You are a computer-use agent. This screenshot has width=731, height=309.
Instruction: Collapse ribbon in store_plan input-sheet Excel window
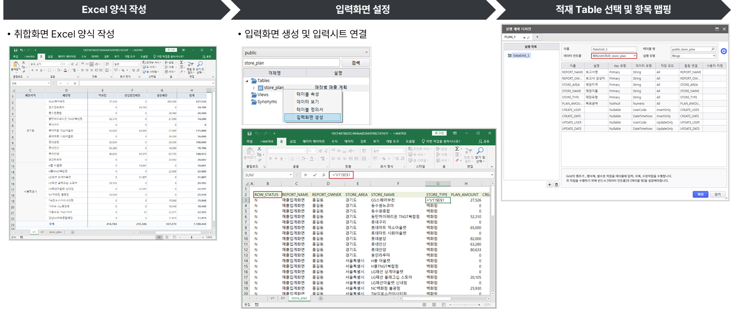492,166
